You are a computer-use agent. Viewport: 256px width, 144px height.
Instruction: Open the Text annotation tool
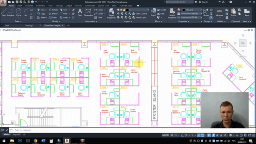point(80,12)
